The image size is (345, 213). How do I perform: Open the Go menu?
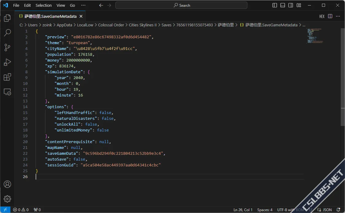(x=72, y=5)
